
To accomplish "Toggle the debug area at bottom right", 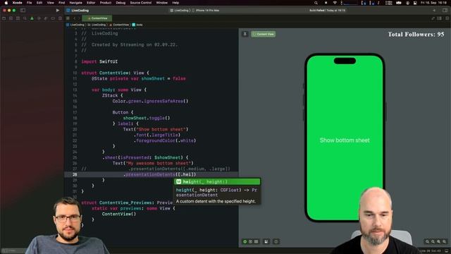I will point(447,251).
